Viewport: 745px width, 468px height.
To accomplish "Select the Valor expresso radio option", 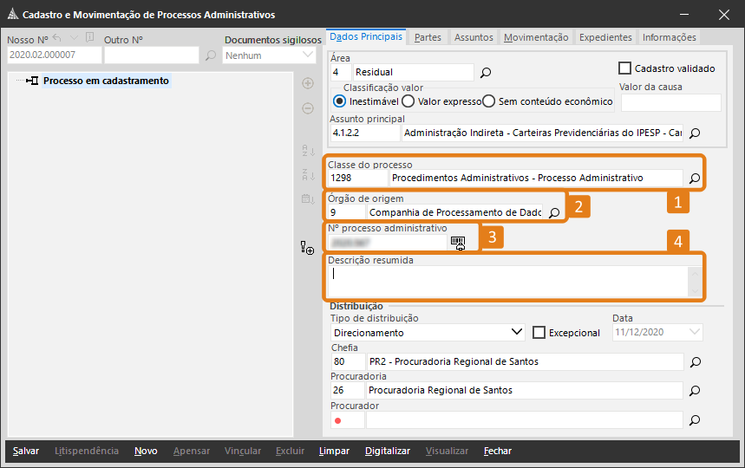I will click(408, 101).
